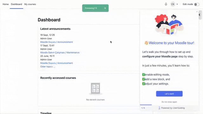Open the My courses tab
203x114 pixels.
pyautogui.click(x=30, y=4)
